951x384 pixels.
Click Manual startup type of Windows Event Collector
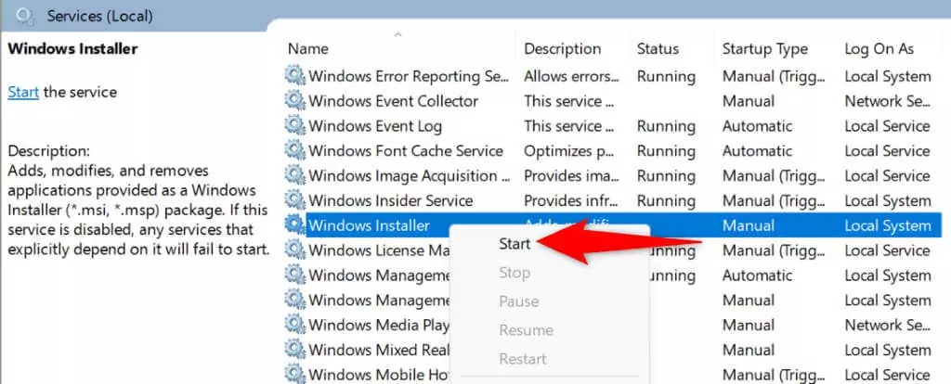(x=749, y=101)
